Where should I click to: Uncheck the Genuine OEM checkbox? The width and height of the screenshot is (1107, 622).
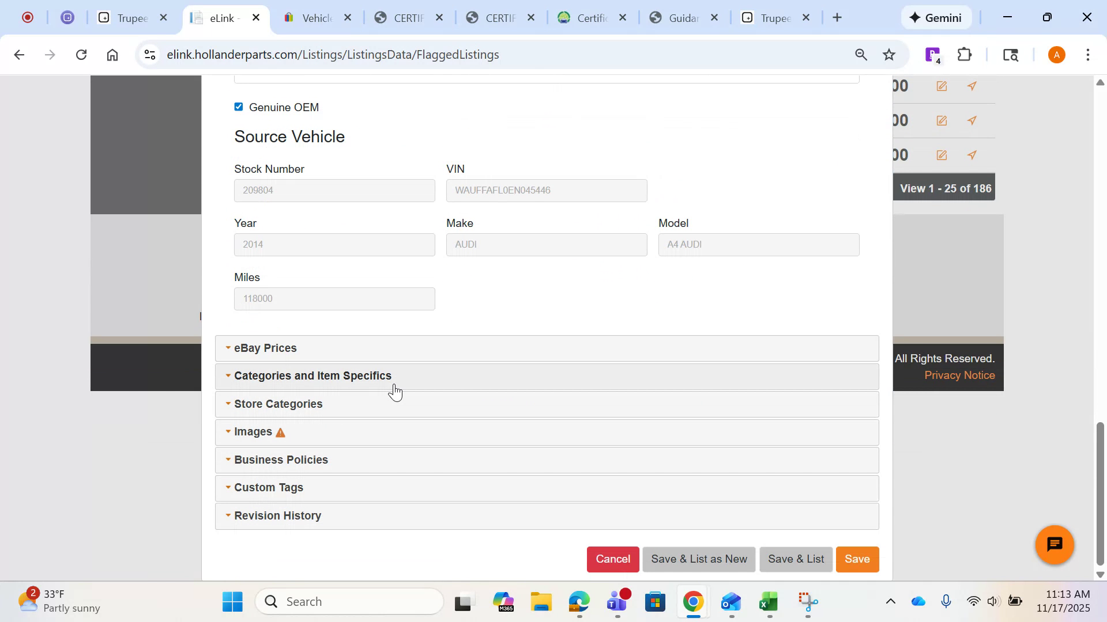pos(238,107)
